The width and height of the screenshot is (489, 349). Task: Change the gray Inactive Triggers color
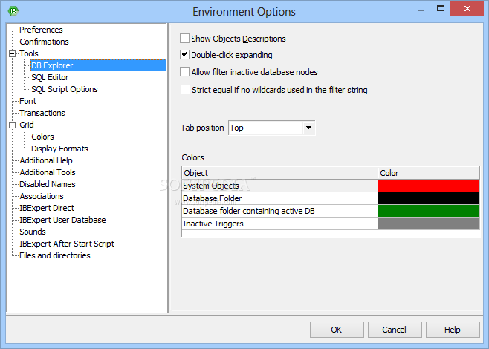coord(429,224)
